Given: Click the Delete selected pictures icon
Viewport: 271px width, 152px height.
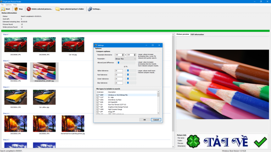Looking at the screenshot, I should tap(29, 9).
